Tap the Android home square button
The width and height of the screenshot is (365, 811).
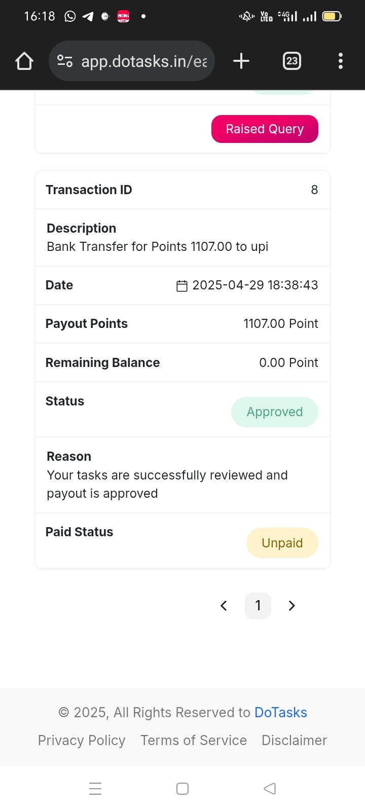(182, 789)
